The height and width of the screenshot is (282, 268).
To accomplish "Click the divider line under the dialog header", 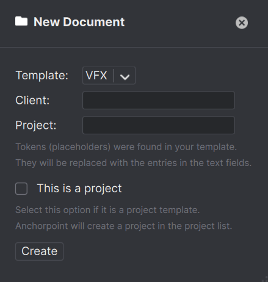I will (x=134, y=47).
